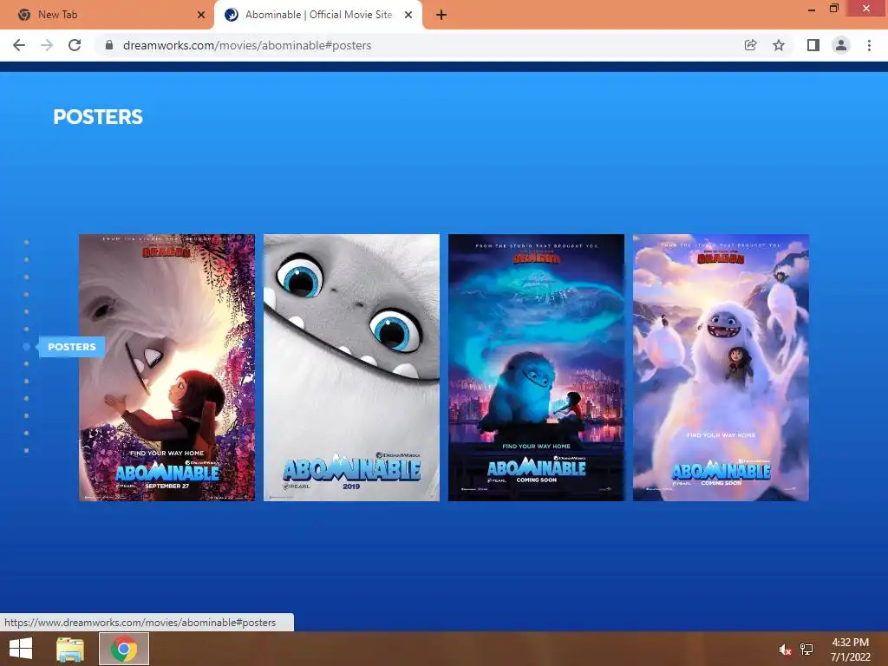
Task: Restore down the Chrome window
Action: [833, 9]
